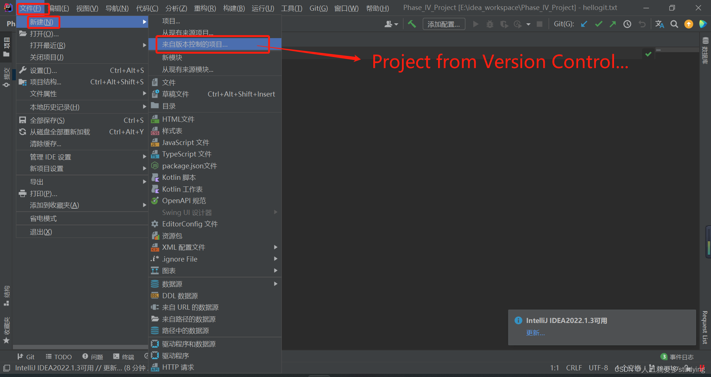
Task: Choose 全部保存(S) menu item
Action: (82, 120)
